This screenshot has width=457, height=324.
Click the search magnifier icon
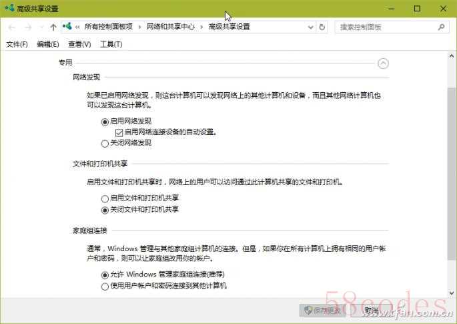pyautogui.click(x=441, y=27)
